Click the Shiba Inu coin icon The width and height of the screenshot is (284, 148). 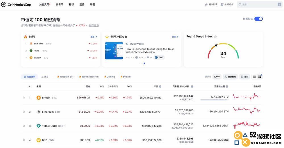[31, 44]
